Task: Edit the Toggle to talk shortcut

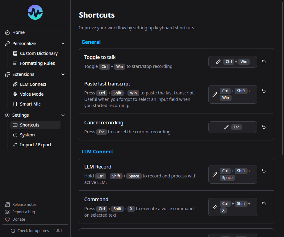Action: [x=218, y=61]
